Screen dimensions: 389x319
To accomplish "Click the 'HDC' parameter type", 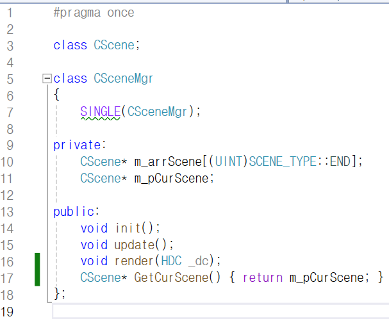I will click(x=171, y=261).
